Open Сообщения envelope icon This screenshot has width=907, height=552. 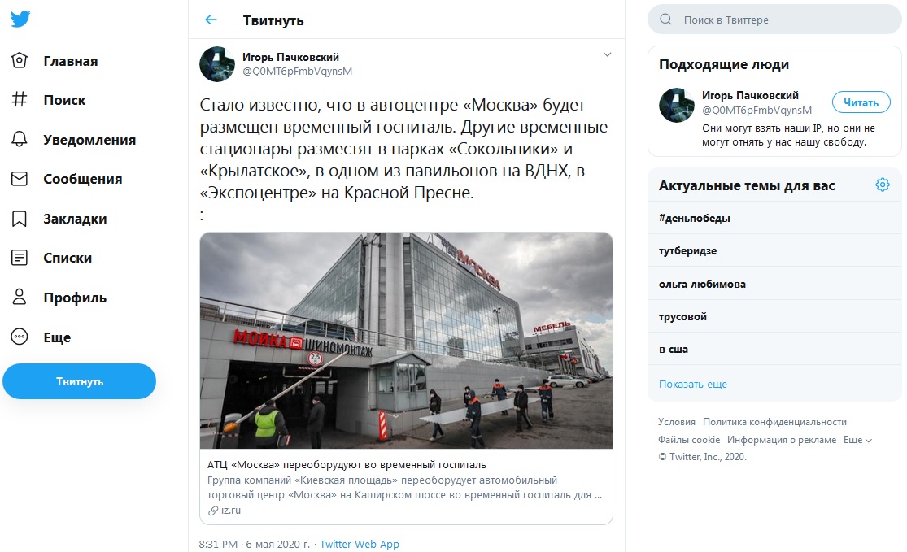coord(19,179)
